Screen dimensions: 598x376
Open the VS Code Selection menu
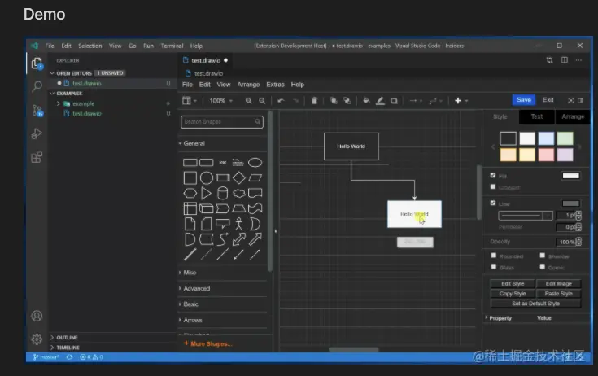[x=90, y=46]
